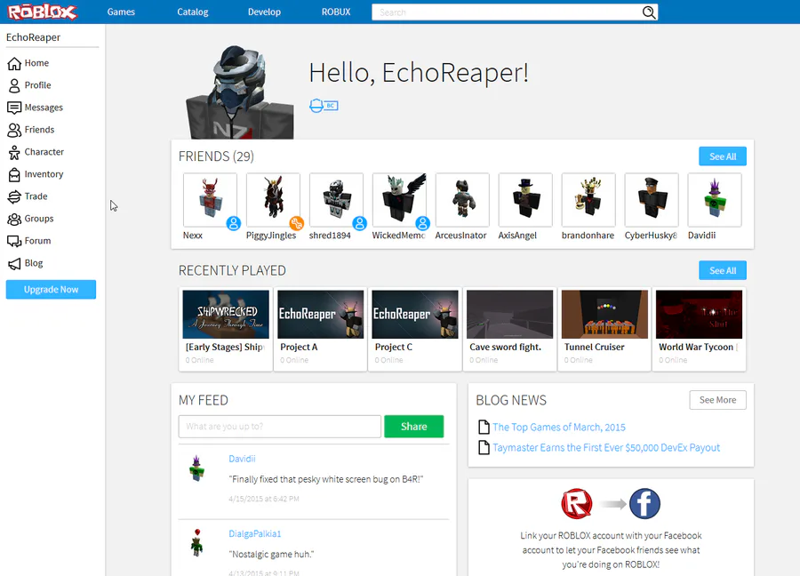Click See All for Recently Played
The height and width of the screenshot is (576, 800).
click(x=723, y=270)
